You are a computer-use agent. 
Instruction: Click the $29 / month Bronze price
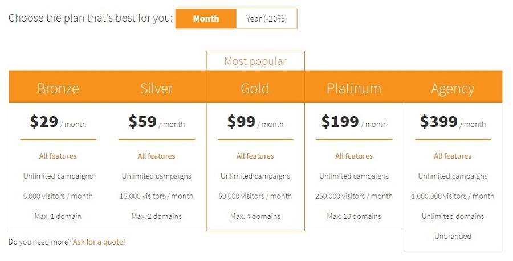pyautogui.click(x=58, y=122)
